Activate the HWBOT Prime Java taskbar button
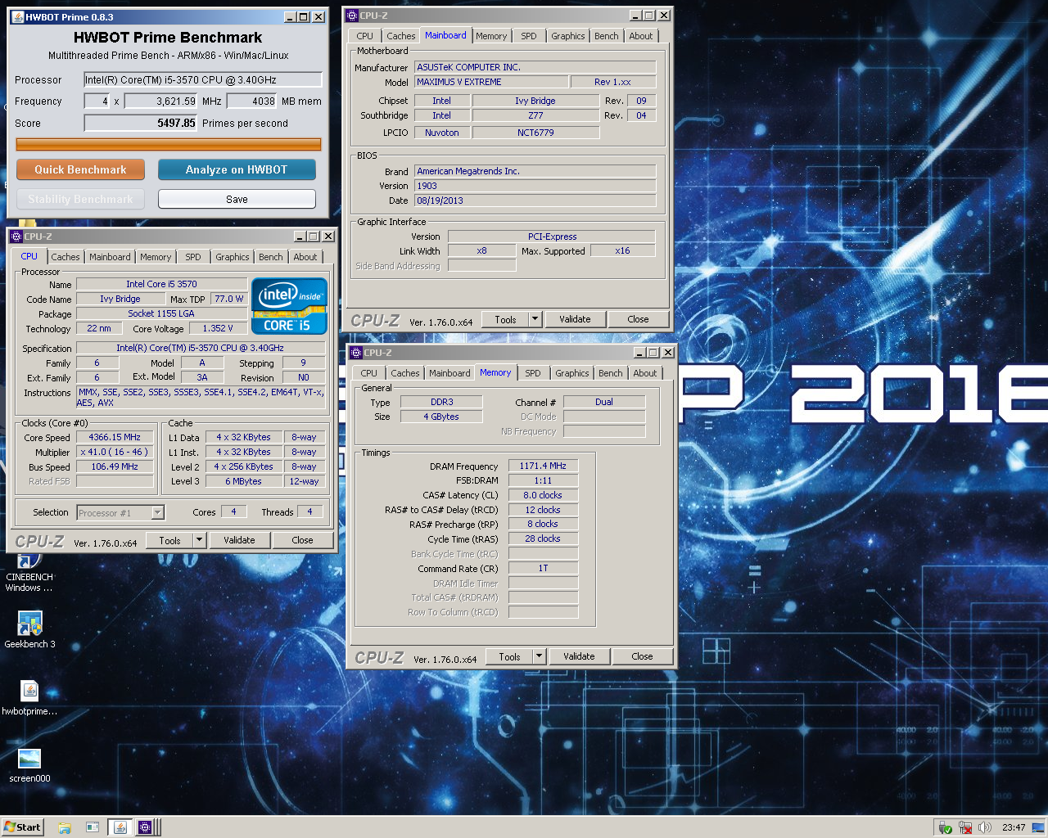Image resolution: width=1048 pixels, height=838 pixels. [120, 827]
